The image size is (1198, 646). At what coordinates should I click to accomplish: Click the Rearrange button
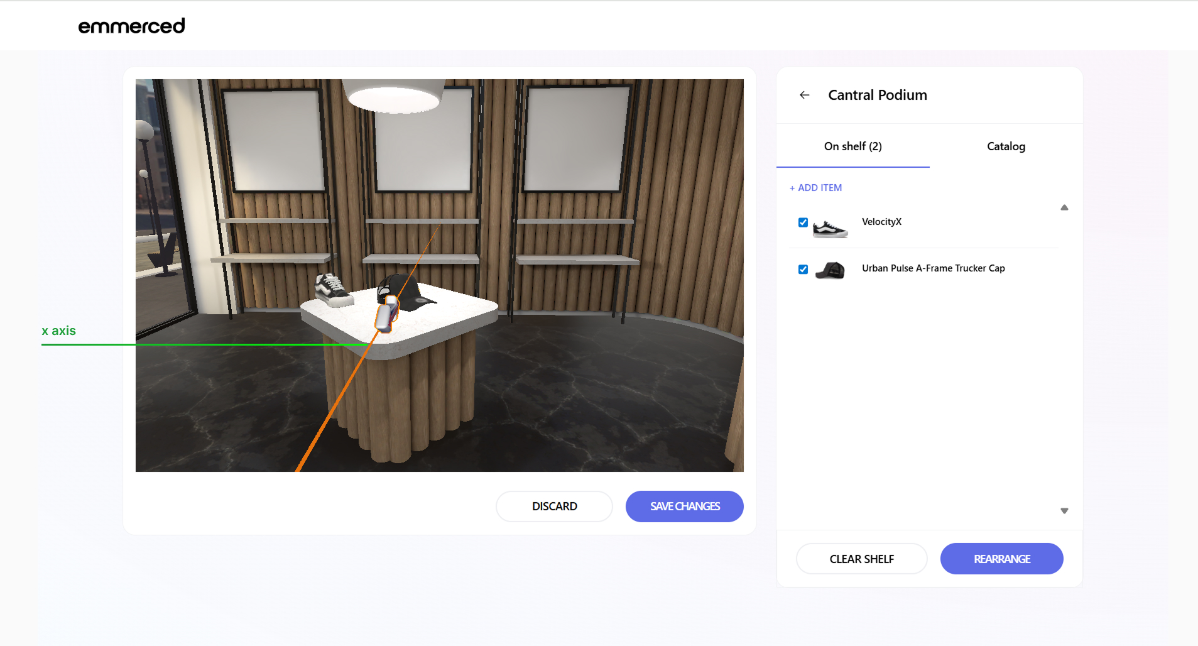coord(1001,559)
